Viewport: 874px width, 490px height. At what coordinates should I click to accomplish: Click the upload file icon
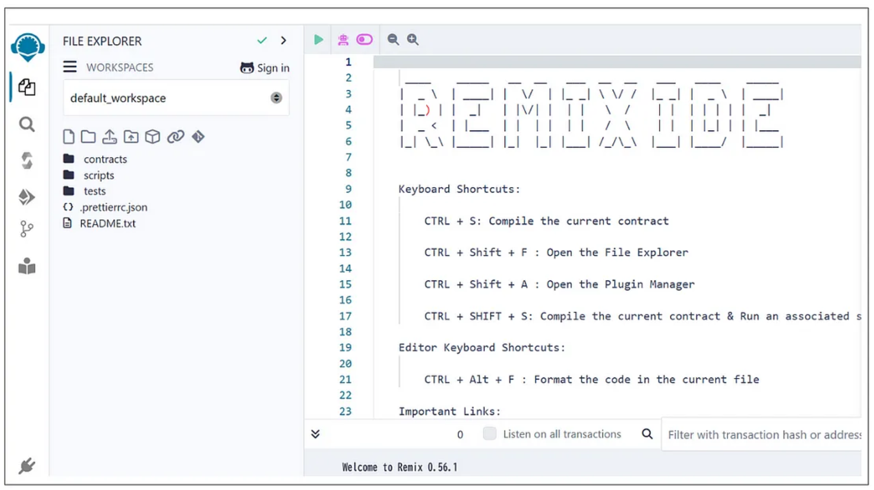pos(109,137)
